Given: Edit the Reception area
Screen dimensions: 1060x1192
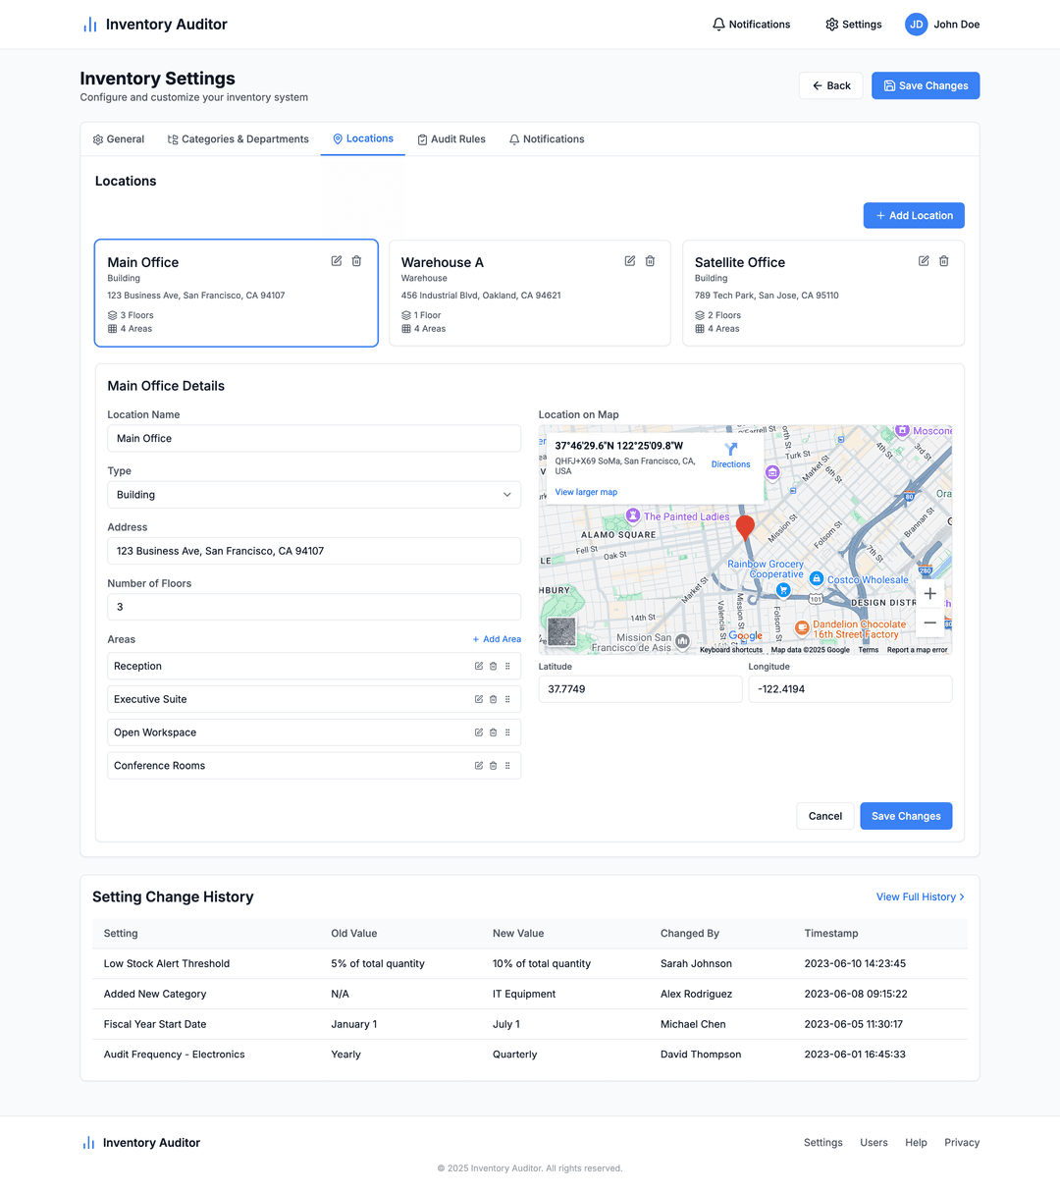Looking at the screenshot, I should pos(478,666).
